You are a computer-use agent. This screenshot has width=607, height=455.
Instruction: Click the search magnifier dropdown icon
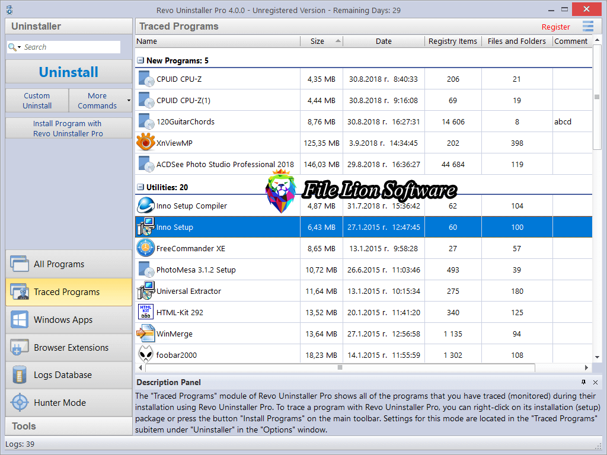(x=14, y=47)
